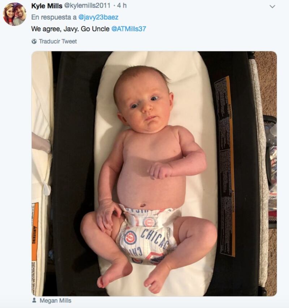Click the globe icon beside Traducir Tweet
The width and height of the screenshot is (289, 308).
34,41
